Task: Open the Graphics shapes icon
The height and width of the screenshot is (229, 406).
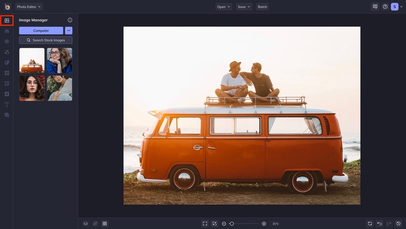Action: pos(7,84)
